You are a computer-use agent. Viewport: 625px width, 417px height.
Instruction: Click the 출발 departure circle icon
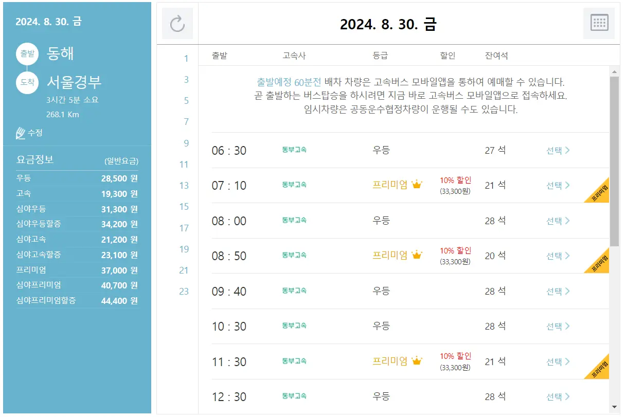tap(27, 53)
